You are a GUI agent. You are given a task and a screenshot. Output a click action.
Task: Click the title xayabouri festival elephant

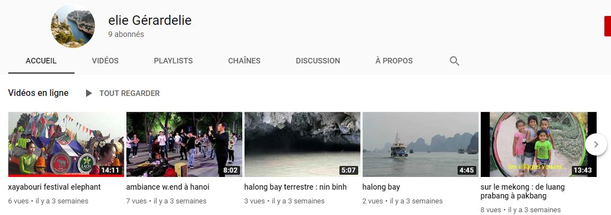(55, 187)
